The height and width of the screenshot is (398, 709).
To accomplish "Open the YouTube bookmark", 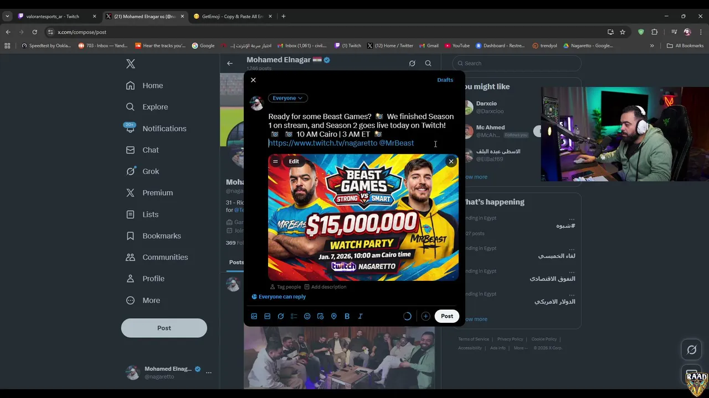I will [457, 46].
